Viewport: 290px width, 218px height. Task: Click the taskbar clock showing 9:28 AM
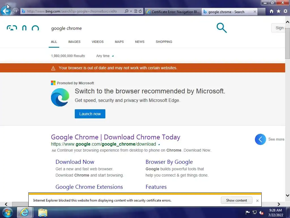pos(276,213)
